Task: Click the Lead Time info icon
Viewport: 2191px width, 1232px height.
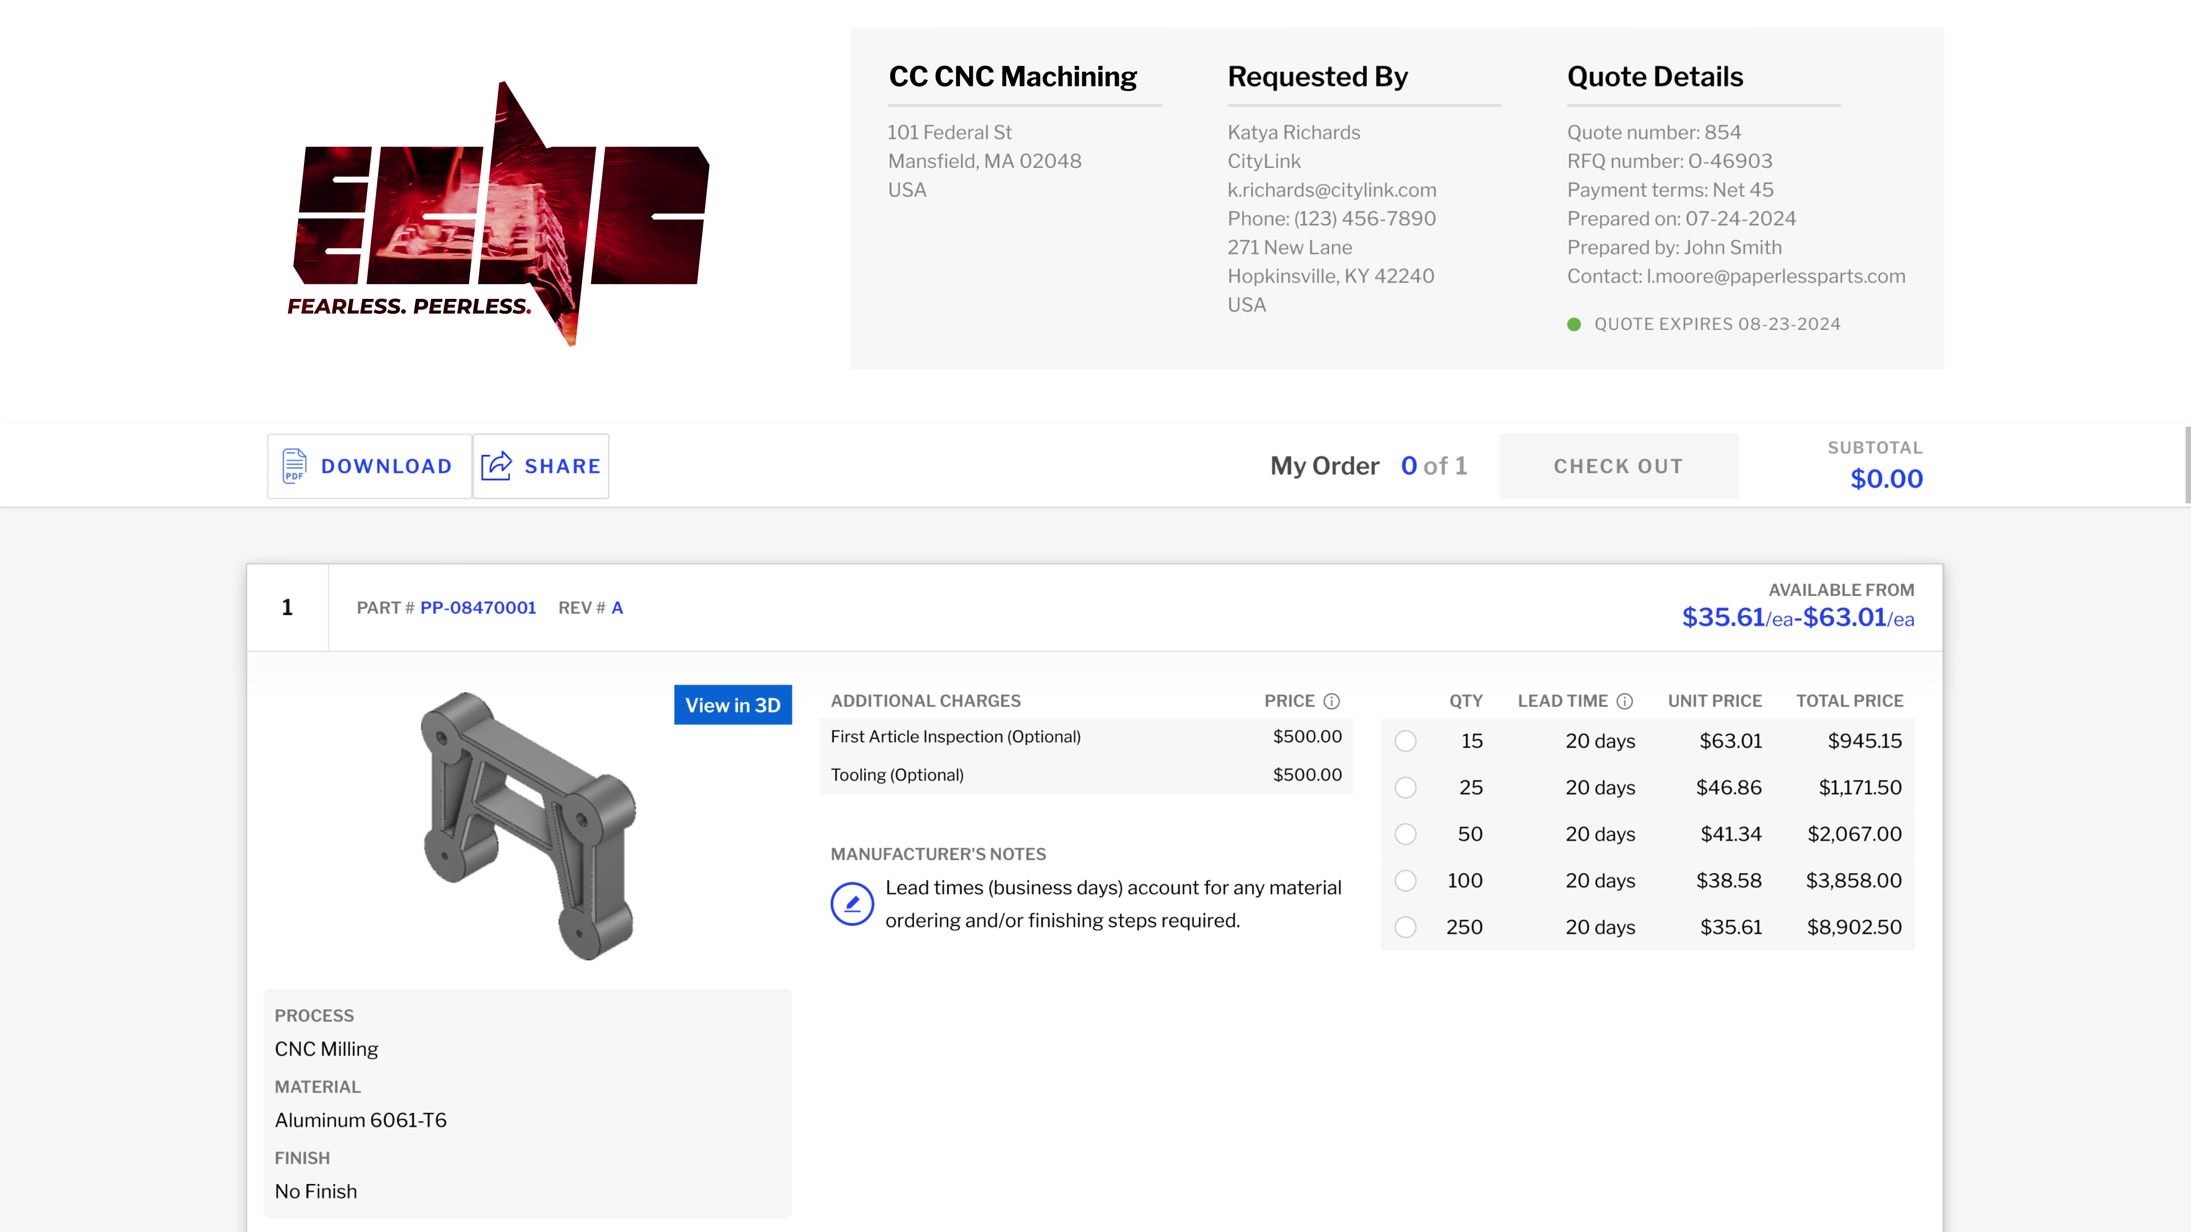Action: (x=1625, y=701)
